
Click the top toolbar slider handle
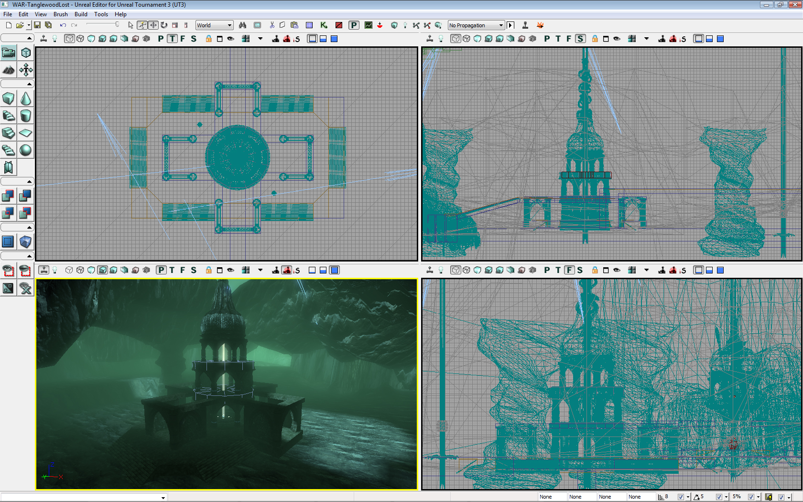click(x=117, y=24)
